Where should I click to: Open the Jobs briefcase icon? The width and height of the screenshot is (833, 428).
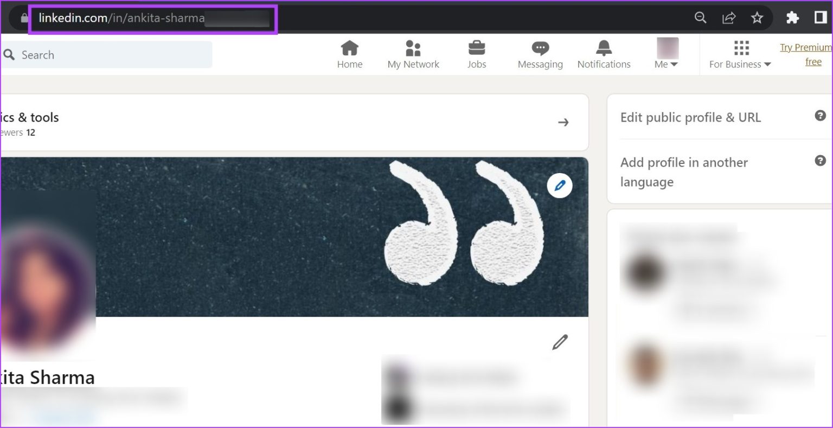point(476,49)
